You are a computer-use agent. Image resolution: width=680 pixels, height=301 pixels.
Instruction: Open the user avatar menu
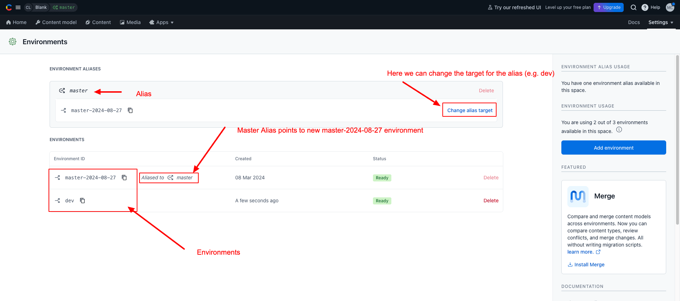click(670, 7)
